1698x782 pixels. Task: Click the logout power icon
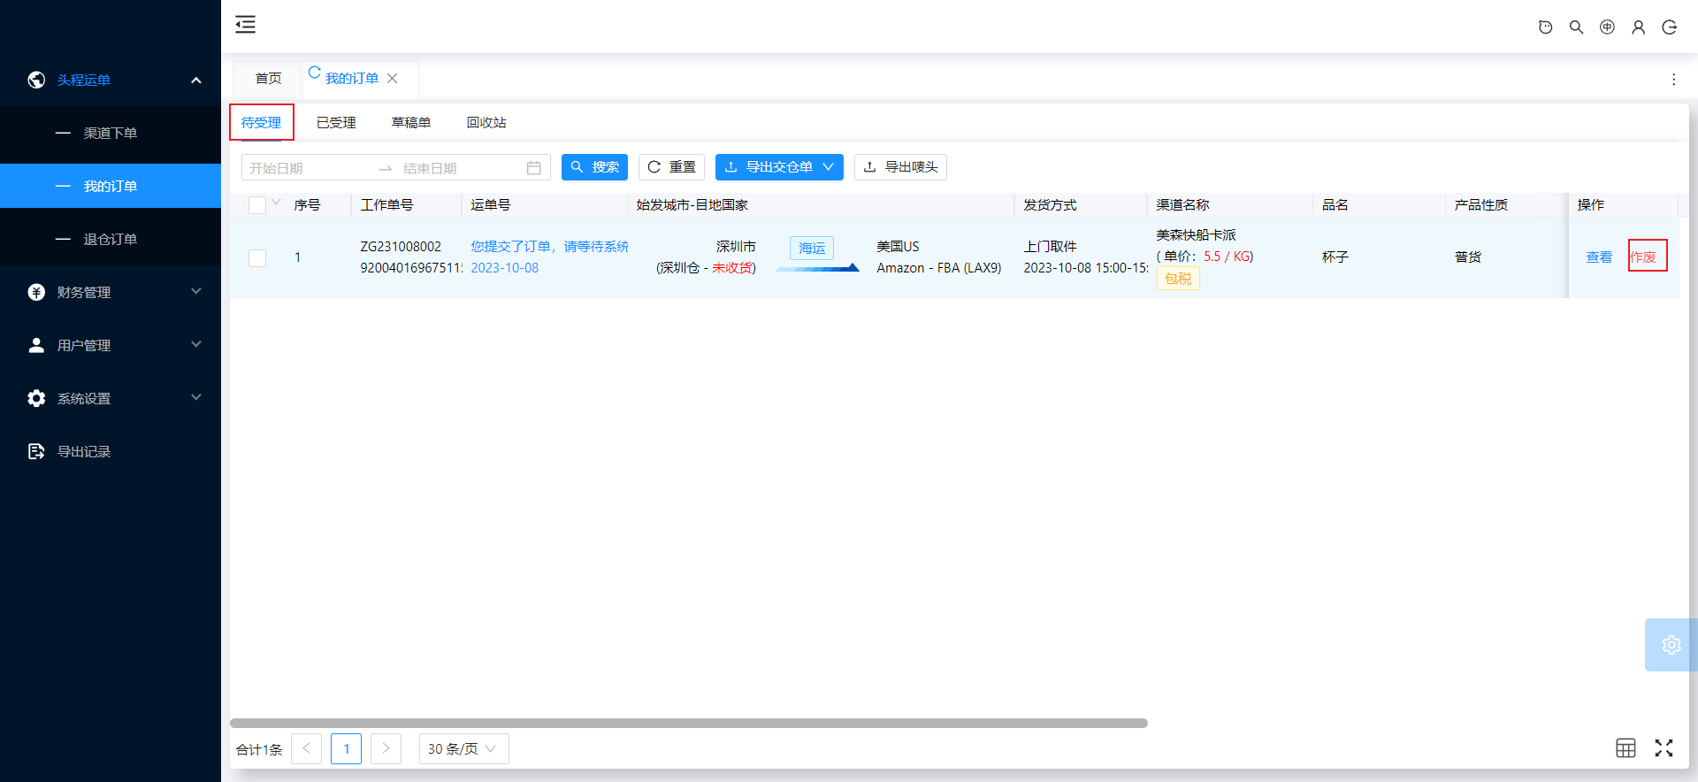click(1669, 27)
